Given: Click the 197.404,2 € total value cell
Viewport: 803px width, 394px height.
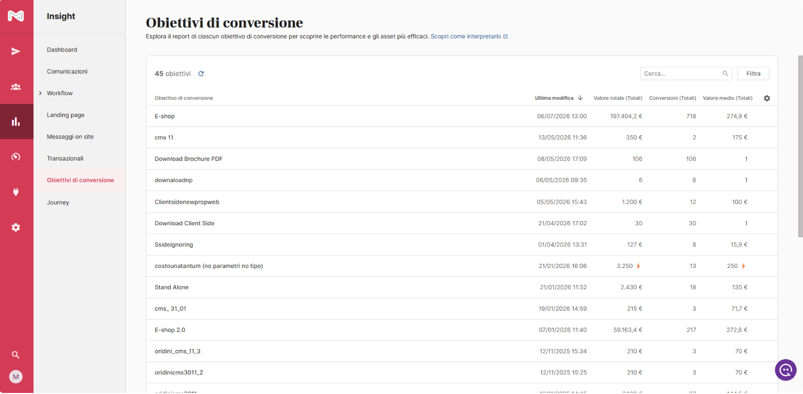Looking at the screenshot, I should pos(626,116).
